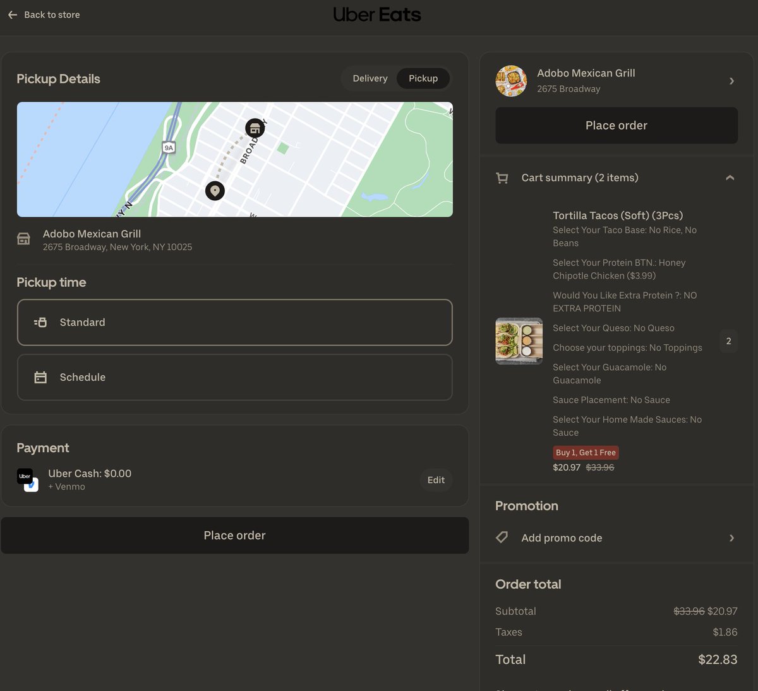Click the Total amount $22.83
Image resolution: width=758 pixels, height=691 pixels.
click(718, 659)
